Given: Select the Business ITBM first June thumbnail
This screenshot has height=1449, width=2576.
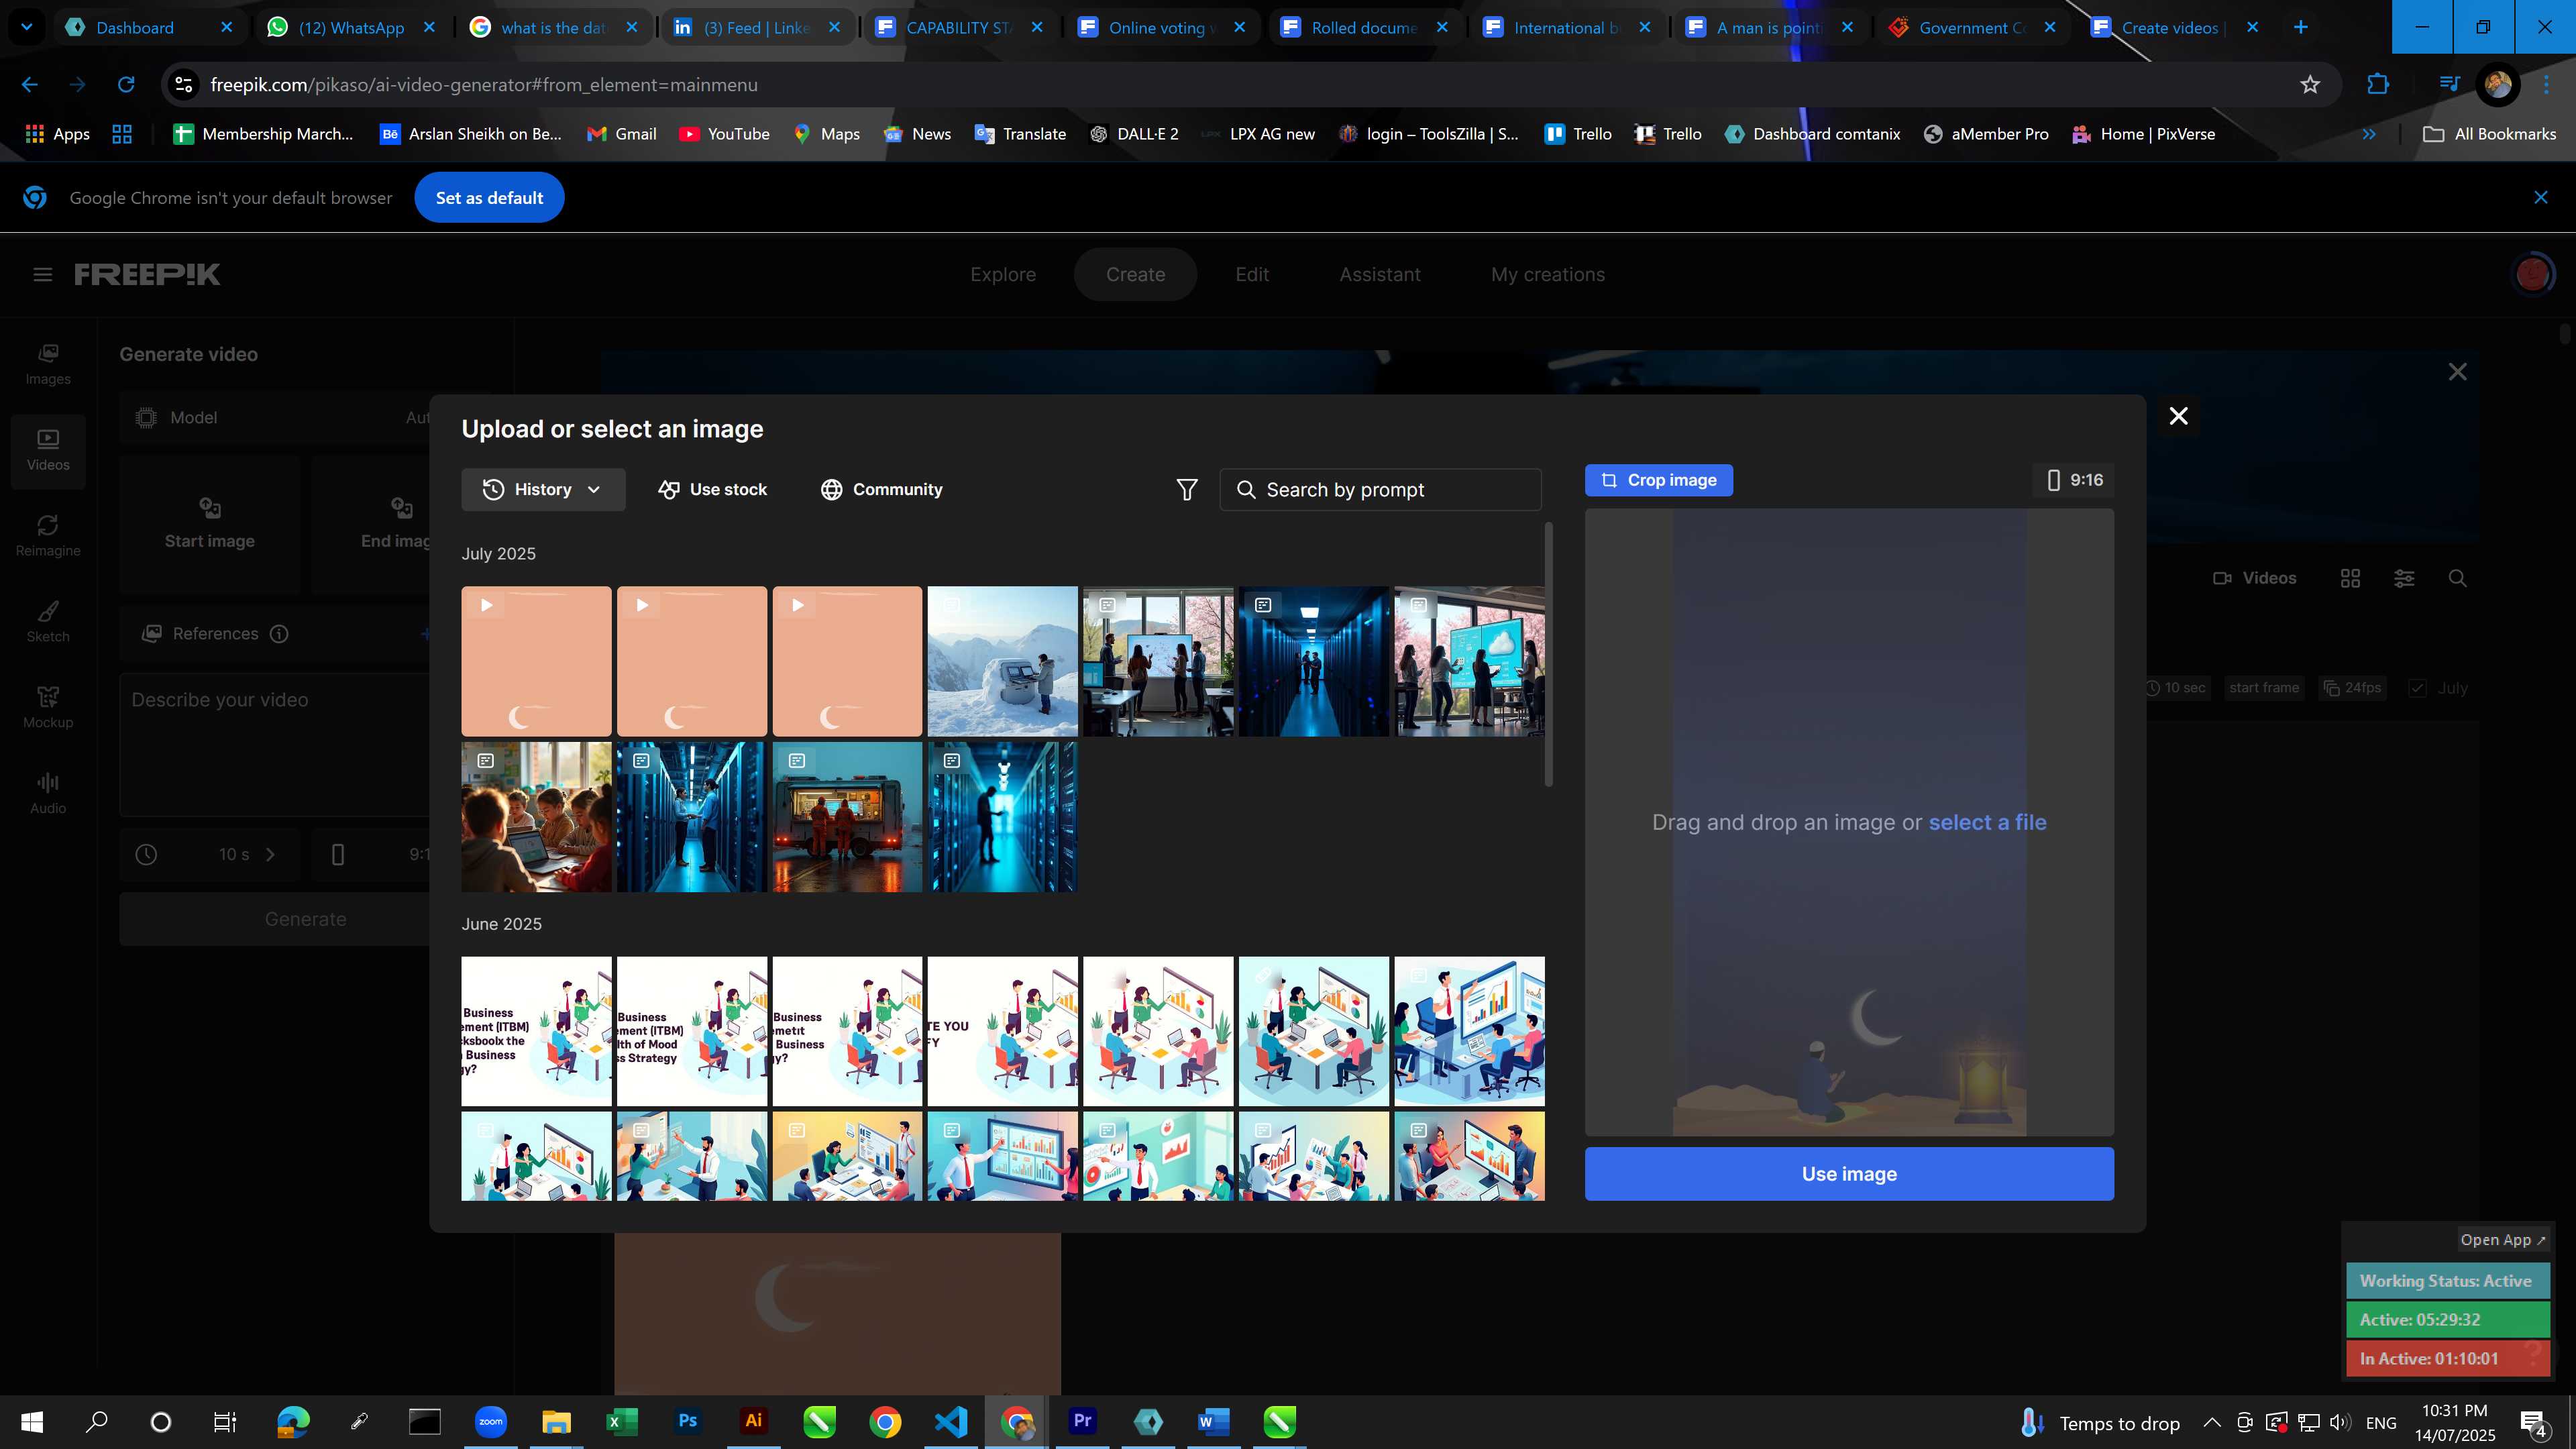Looking at the screenshot, I should [x=536, y=1031].
